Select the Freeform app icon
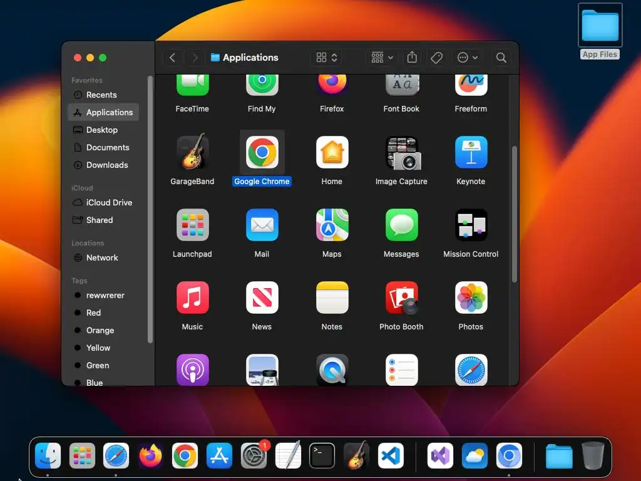Viewport: 641px width, 481px height. (x=471, y=85)
